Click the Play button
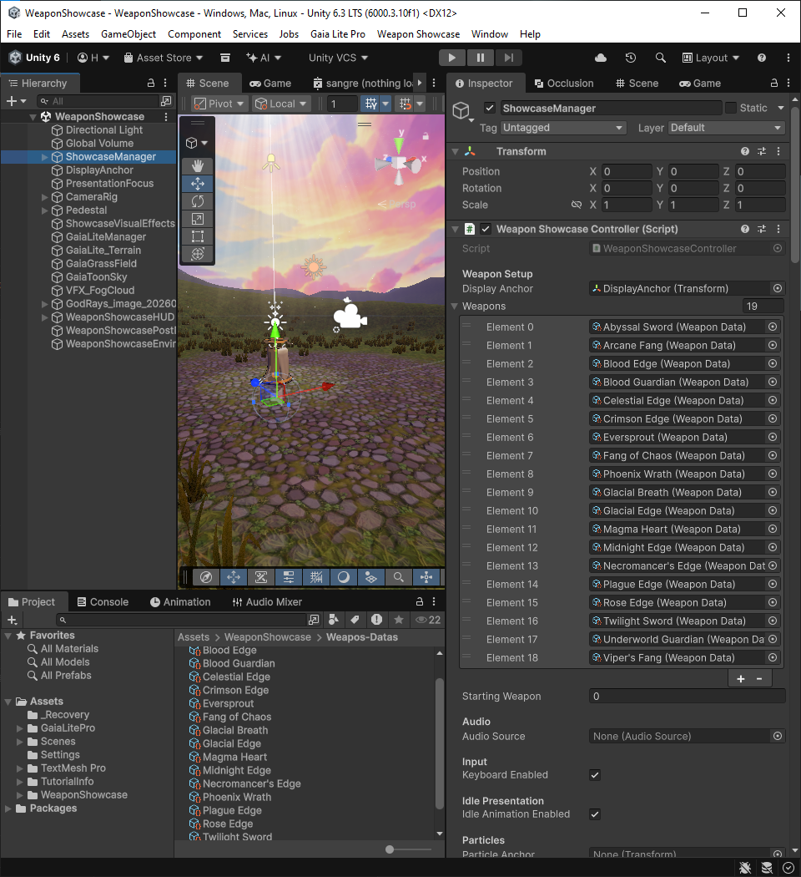This screenshot has width=801, height=877. [452, 58]
